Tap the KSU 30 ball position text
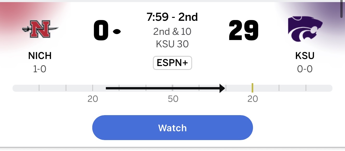Image resolution: width=345 pixels, height=151 pixels. click(172, 44)
